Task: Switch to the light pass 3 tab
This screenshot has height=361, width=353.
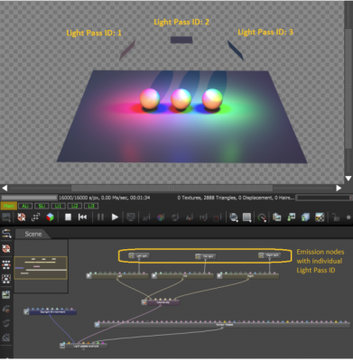Action: (91, 206)
